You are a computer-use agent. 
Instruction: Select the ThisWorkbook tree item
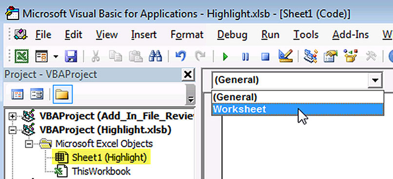(101, 171)
